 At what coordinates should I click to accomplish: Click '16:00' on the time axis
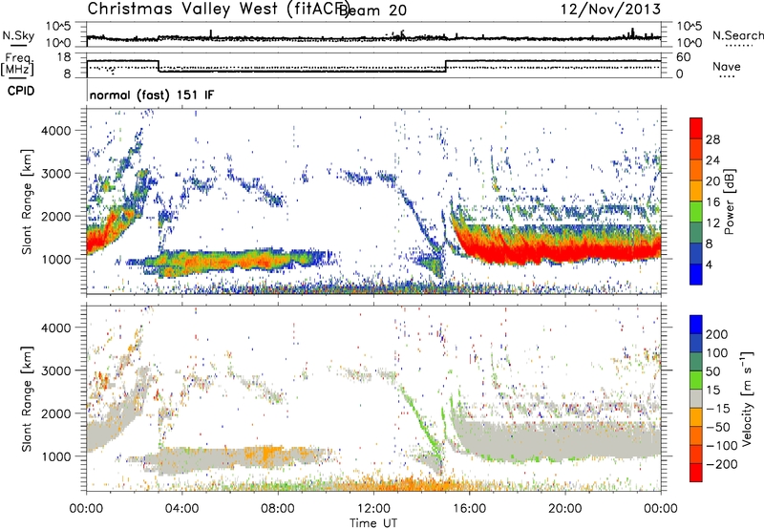pos(469,509)
